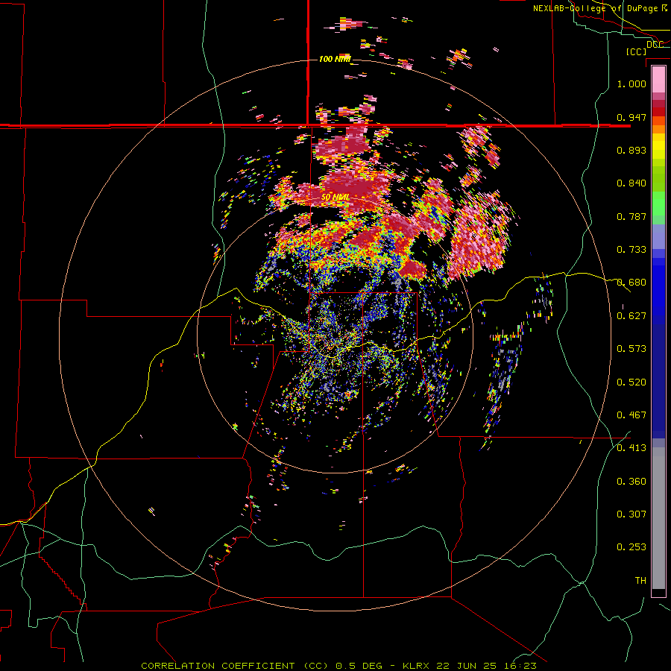This screenshot has height=671, width=671.
Task: Select the 0.733 scale value
Action: click(631, 250)
